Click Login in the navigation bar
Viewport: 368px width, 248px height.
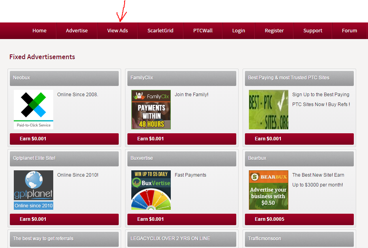[238, 30]
